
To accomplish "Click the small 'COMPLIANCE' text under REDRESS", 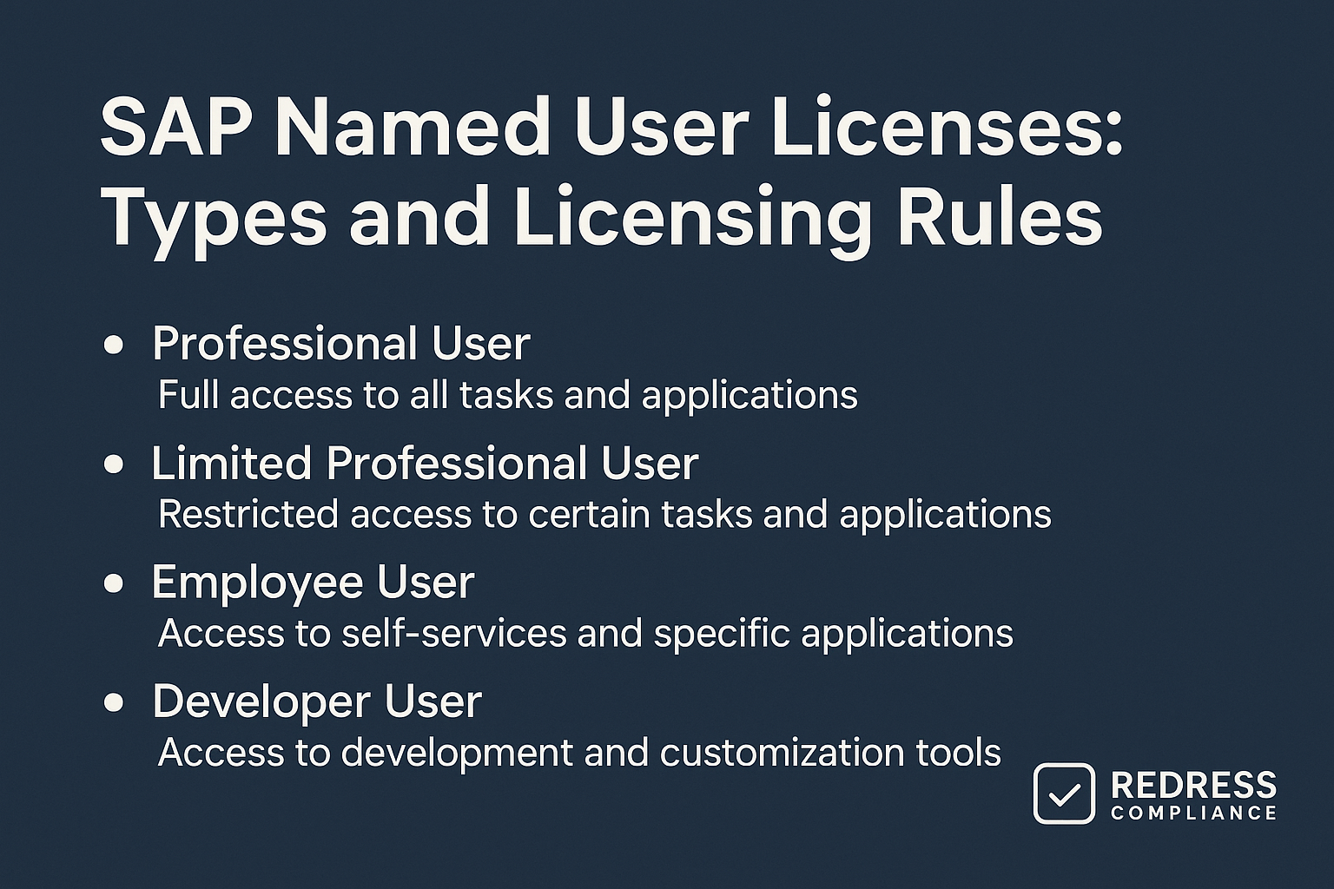I will coord(1193,813).
